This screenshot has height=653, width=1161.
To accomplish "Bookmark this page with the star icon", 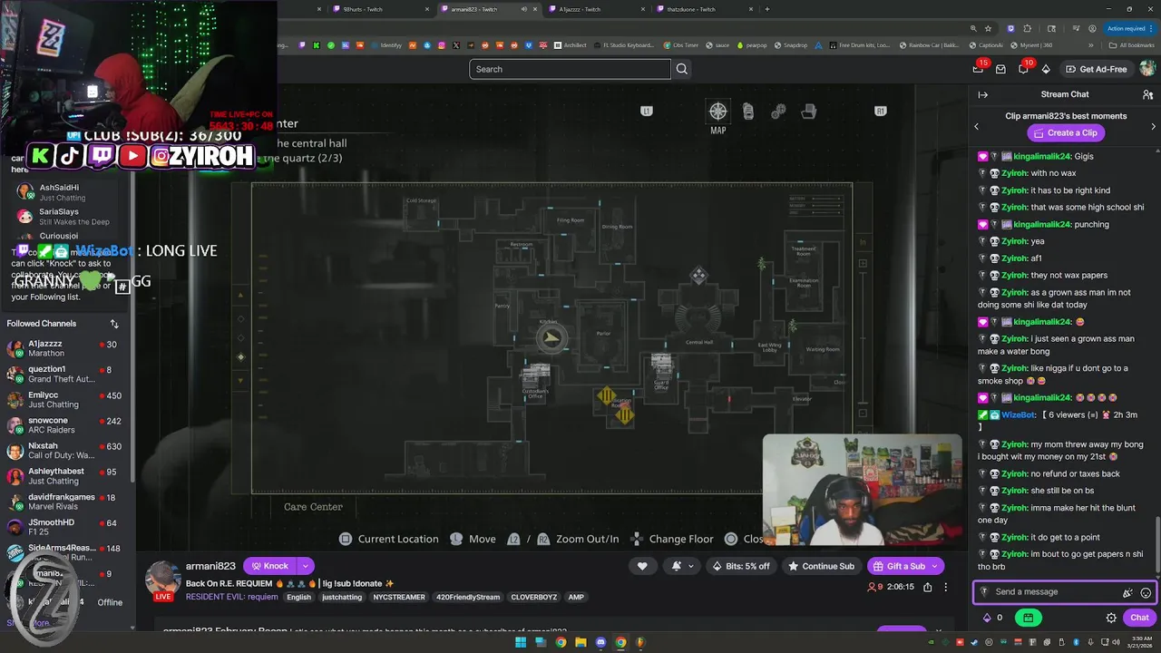I will tap(988, 28).
